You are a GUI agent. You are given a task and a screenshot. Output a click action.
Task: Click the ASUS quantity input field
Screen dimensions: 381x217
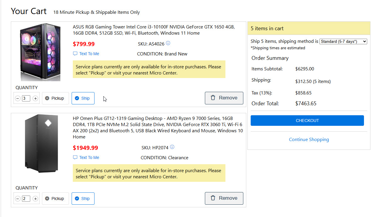click(x=26, y=99)
